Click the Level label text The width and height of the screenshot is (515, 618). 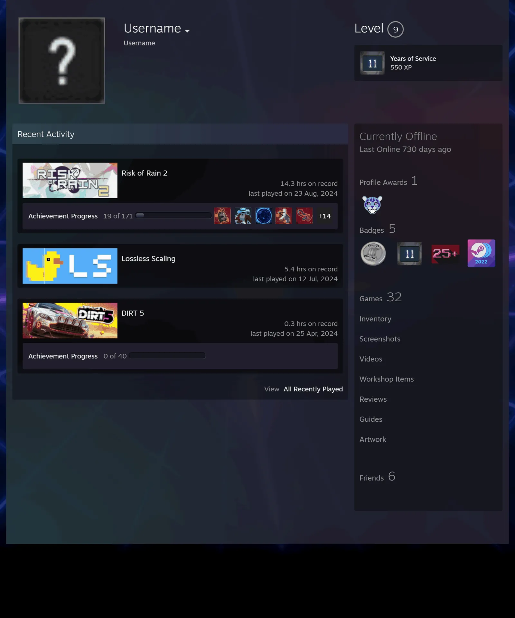369,28
